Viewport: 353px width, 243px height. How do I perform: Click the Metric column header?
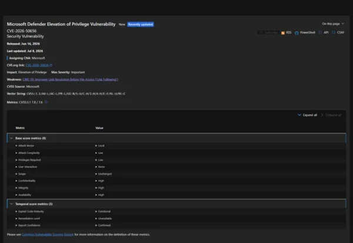20,128
